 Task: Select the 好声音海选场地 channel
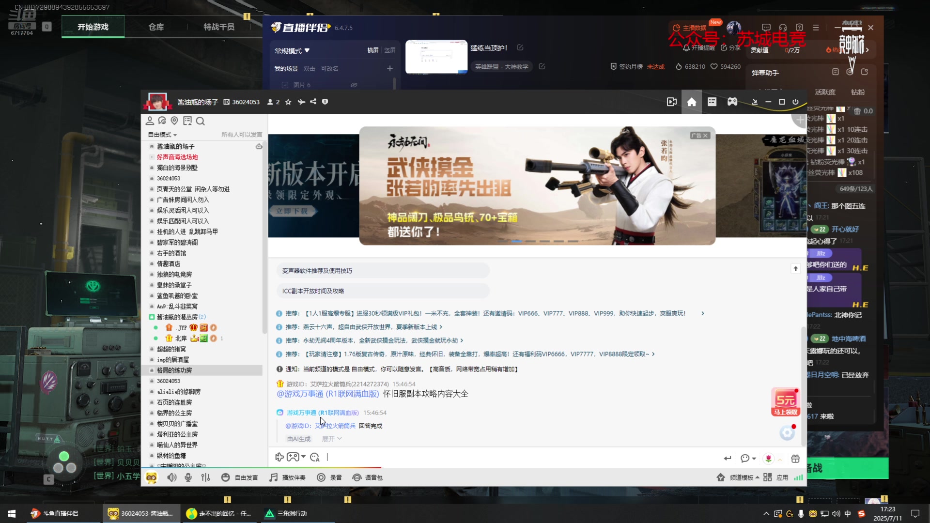click(177, 157)
